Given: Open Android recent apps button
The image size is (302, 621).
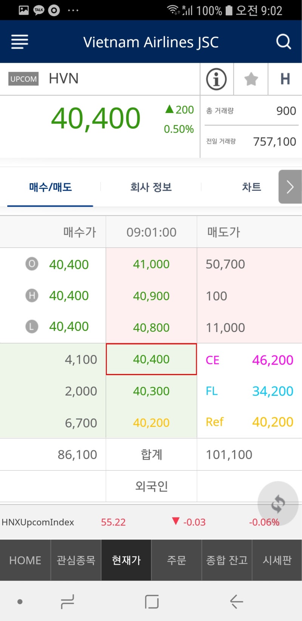Looking at the screenshot, I should click(67, 602).
